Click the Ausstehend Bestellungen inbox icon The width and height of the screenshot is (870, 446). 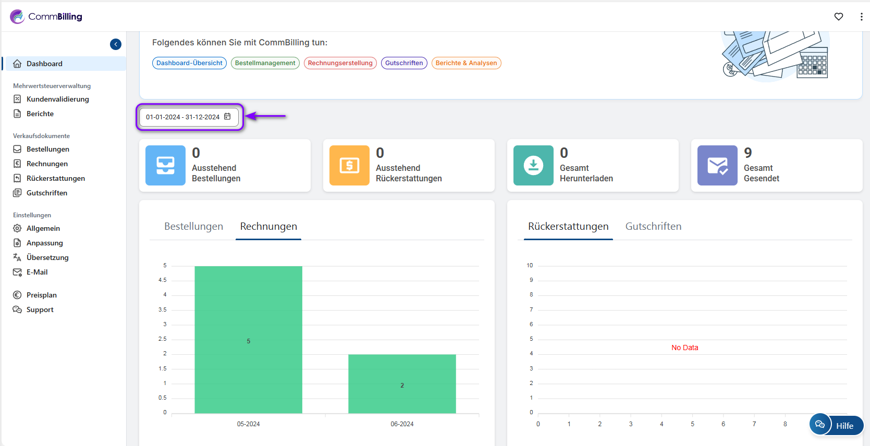tap(165, 166)
